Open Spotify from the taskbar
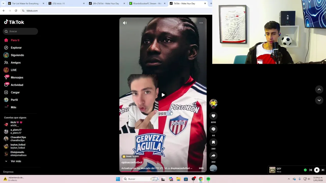The height and width of the screenshot is (183, 326). pos(208,179)
